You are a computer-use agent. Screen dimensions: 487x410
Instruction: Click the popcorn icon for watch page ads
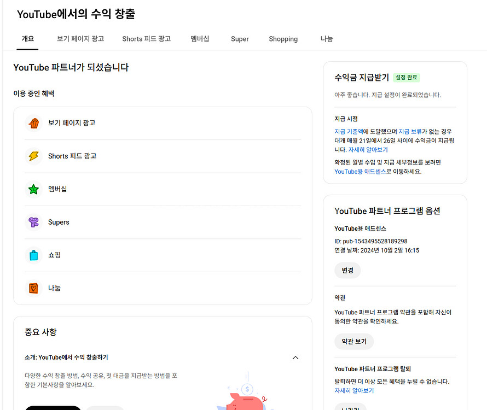coord(33,123)
